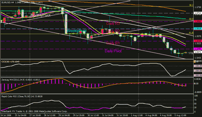Click the Daily Pivot label
The image size is (202, 117).
click(113, 51)
